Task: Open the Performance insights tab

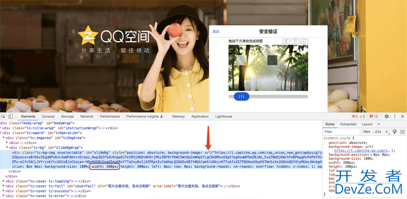Action: (145, 116)
